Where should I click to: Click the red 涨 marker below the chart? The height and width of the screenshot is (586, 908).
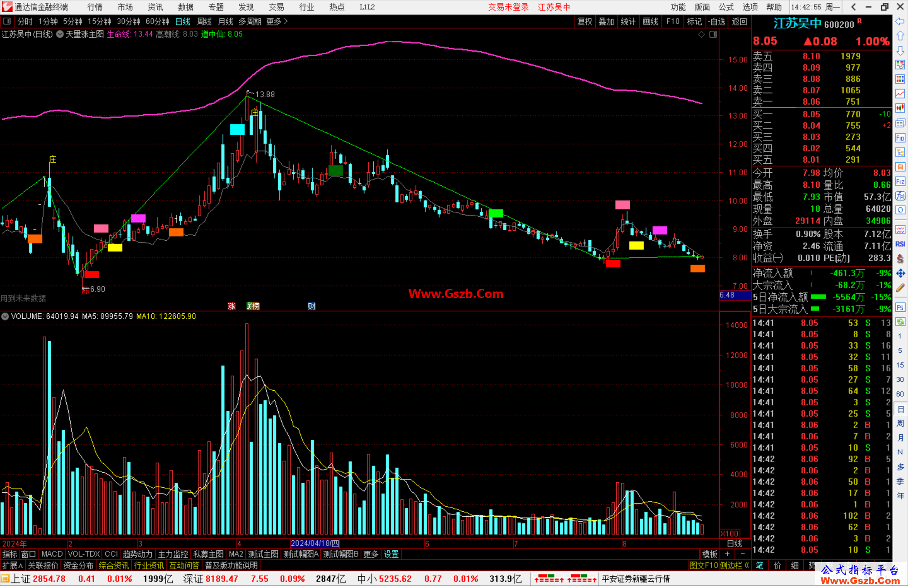click(232, 306)
